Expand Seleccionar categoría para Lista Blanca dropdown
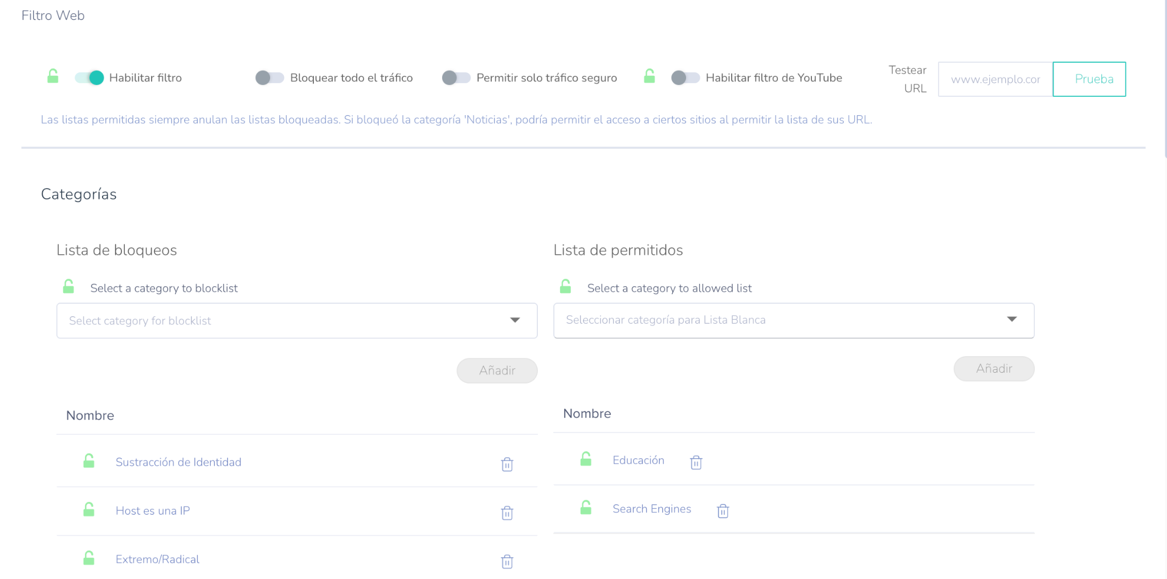Viewport: 1167px width, 579px height. [x=793, y=320]
